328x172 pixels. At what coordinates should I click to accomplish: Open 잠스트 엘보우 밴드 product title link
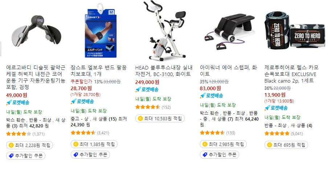pos(99,71)
